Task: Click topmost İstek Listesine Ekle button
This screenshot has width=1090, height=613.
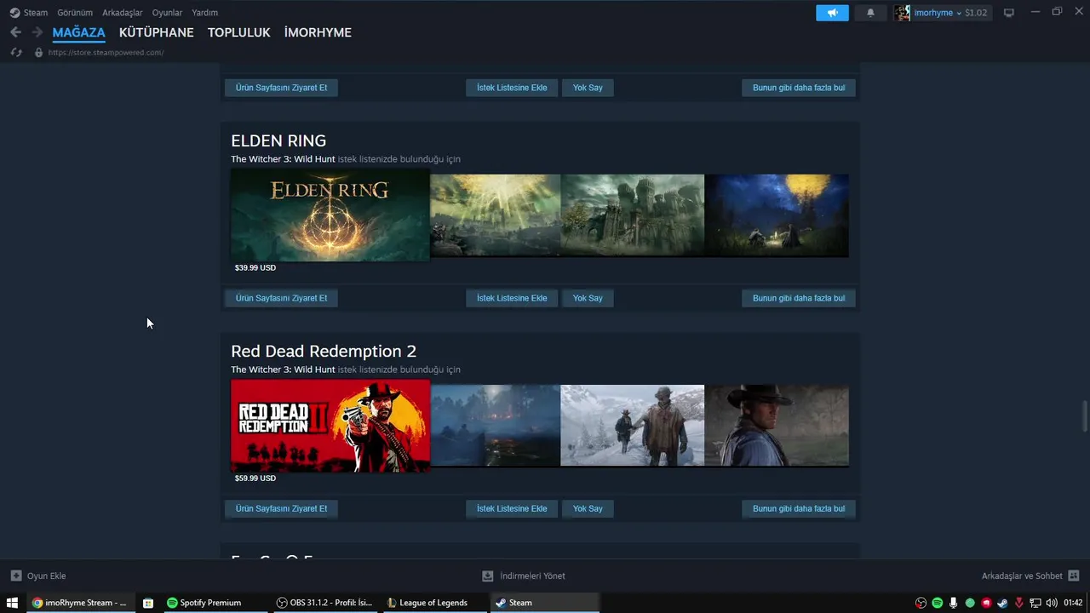Action: (x=512, y=88)
